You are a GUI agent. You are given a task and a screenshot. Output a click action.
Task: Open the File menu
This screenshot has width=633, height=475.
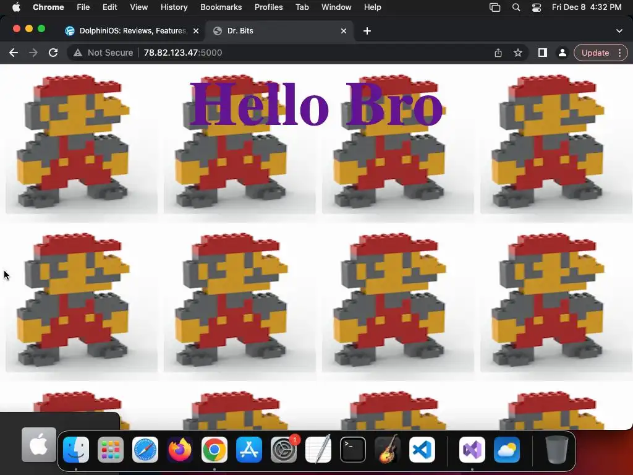(83, 7)
